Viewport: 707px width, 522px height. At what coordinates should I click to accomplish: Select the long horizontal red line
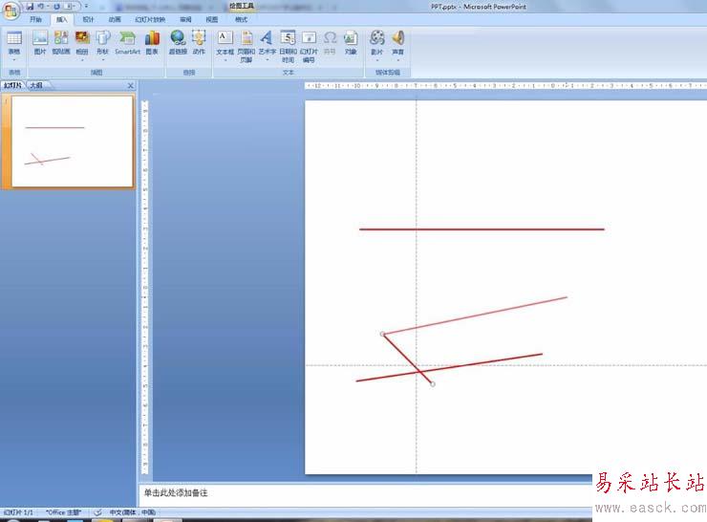click(x=482, y=229)
